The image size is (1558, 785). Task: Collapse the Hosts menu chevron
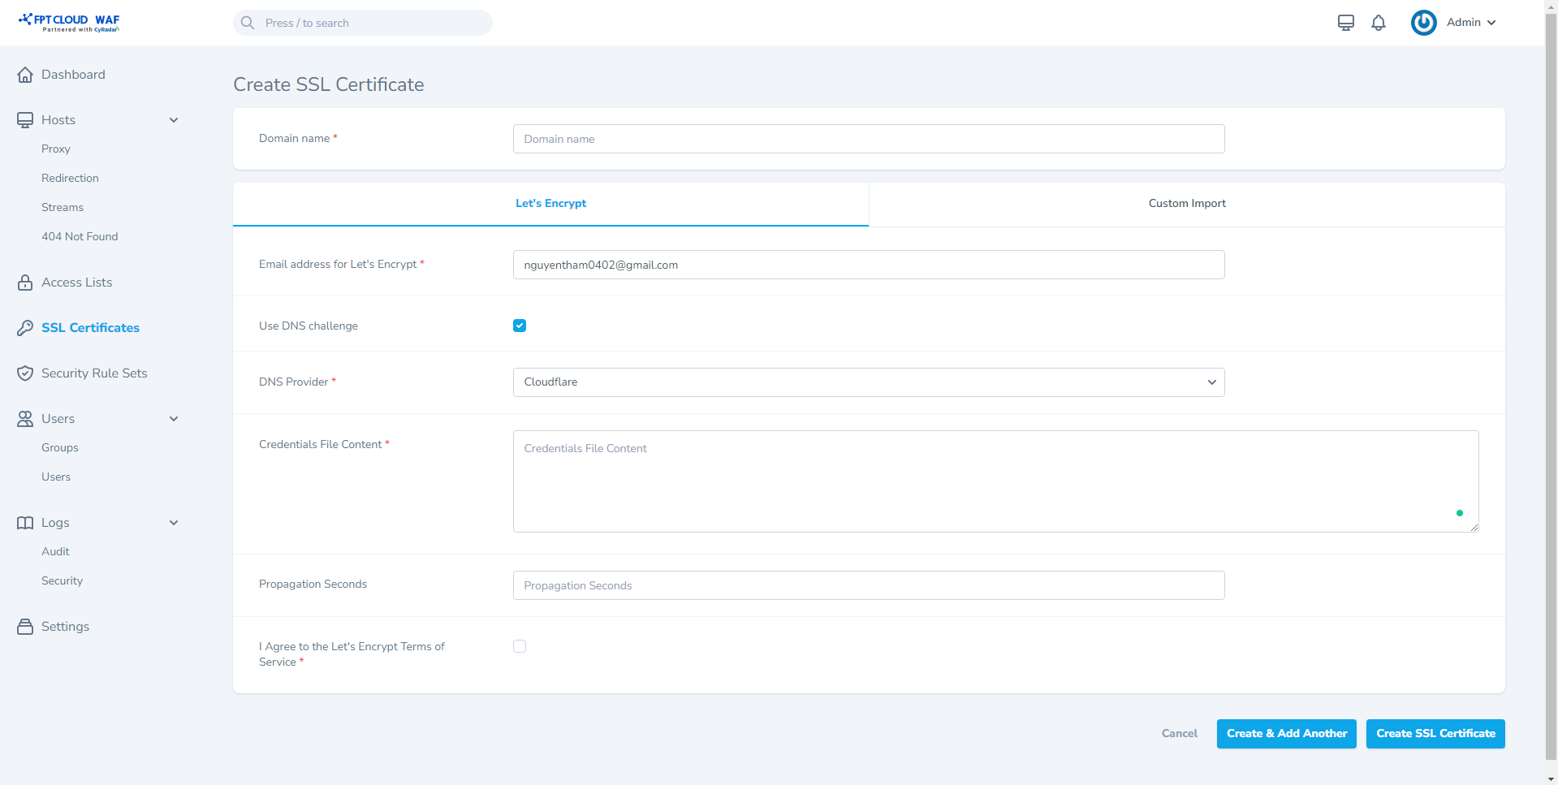173,120
